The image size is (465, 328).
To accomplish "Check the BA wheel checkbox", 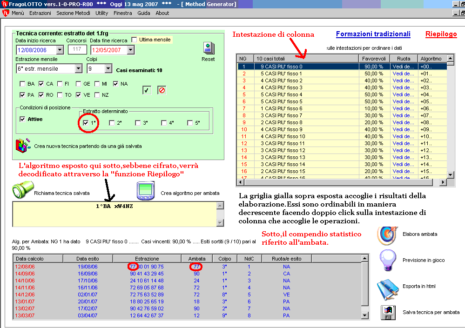I will tap(22, 84).
